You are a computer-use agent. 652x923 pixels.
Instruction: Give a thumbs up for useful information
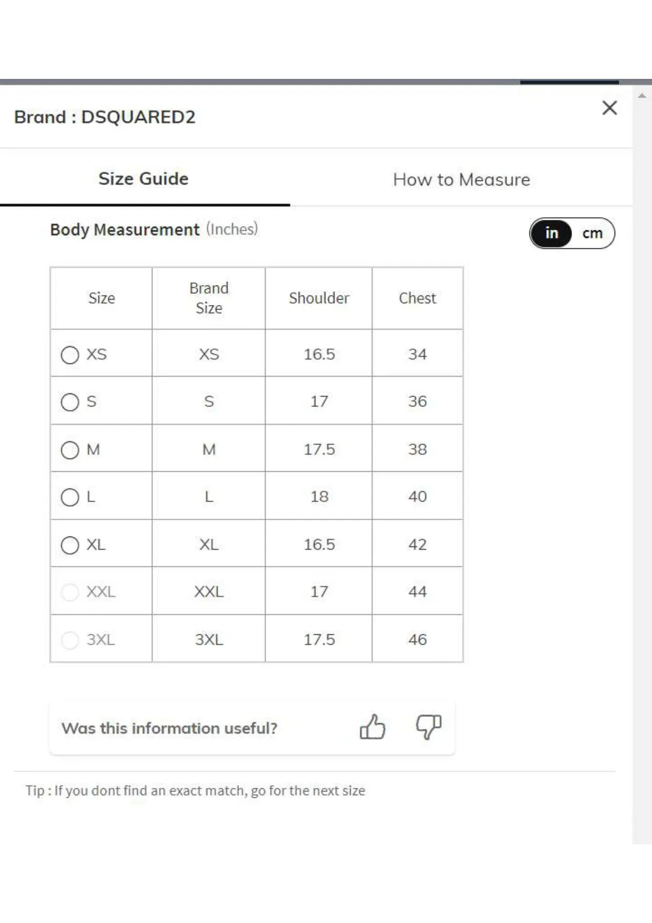tap(372, 727)
